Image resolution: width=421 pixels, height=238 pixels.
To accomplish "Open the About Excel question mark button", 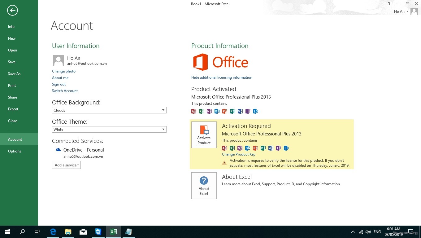I will coord(204,185).
